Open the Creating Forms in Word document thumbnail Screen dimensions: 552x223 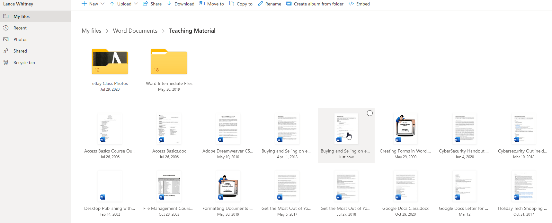[x=405, y=128]
